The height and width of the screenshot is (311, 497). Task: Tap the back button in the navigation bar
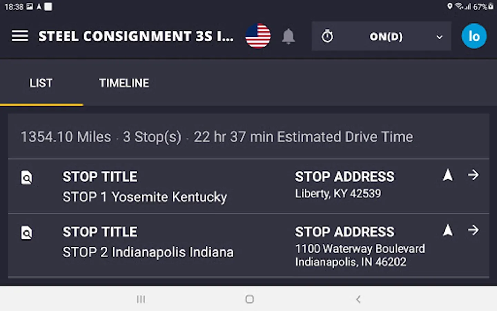358,300
